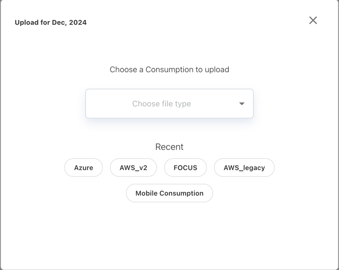
Task: Tap the FOCUS pill button
Action: tap(185, 168)
